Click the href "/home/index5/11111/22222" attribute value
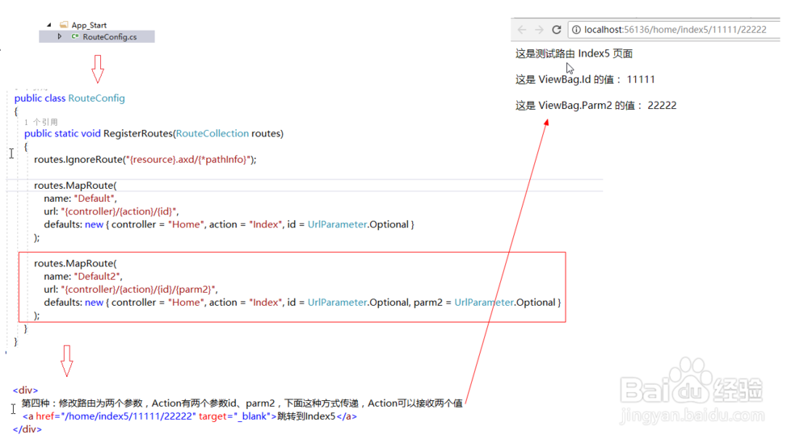The image size is (808, 443). coord(128,416)
